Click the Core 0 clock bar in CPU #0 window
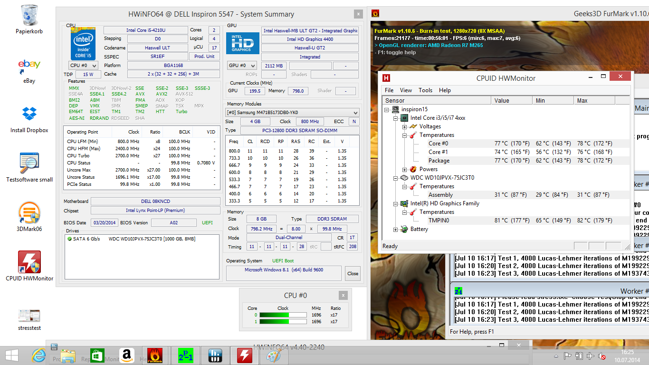The width and height of the screenshot is (649, 365). 283,315
